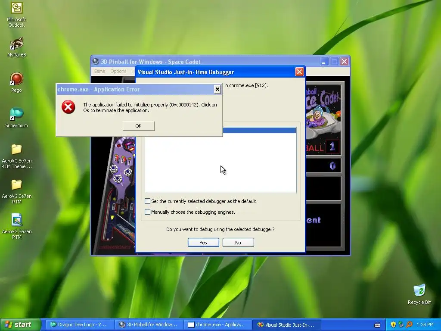Enable Manually choose the debugging engines
The width and height of the screenshot is (441, 331).
click(x=147, y=212)
